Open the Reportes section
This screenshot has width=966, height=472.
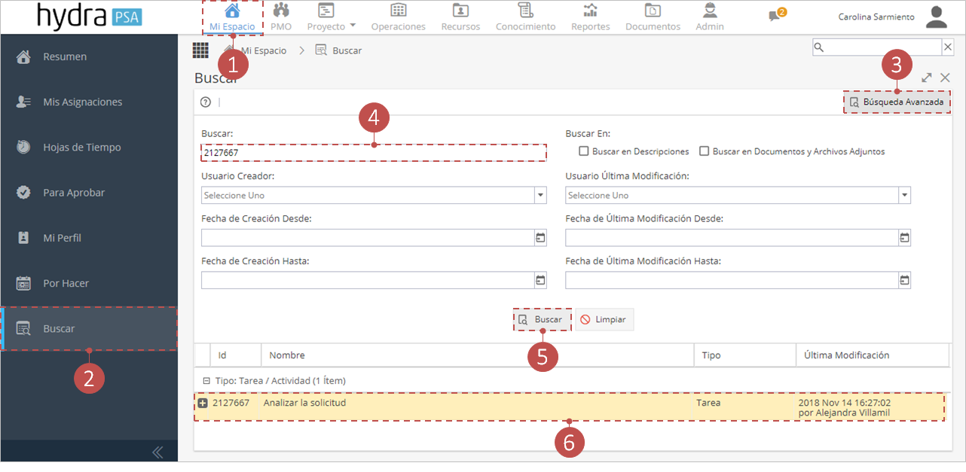(x=590, y=17)
